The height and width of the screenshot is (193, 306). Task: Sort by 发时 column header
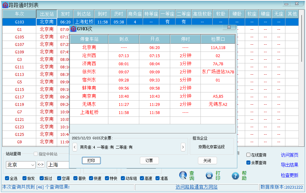pos(65,14)
